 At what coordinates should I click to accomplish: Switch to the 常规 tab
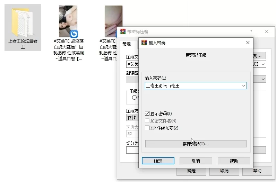127,44
